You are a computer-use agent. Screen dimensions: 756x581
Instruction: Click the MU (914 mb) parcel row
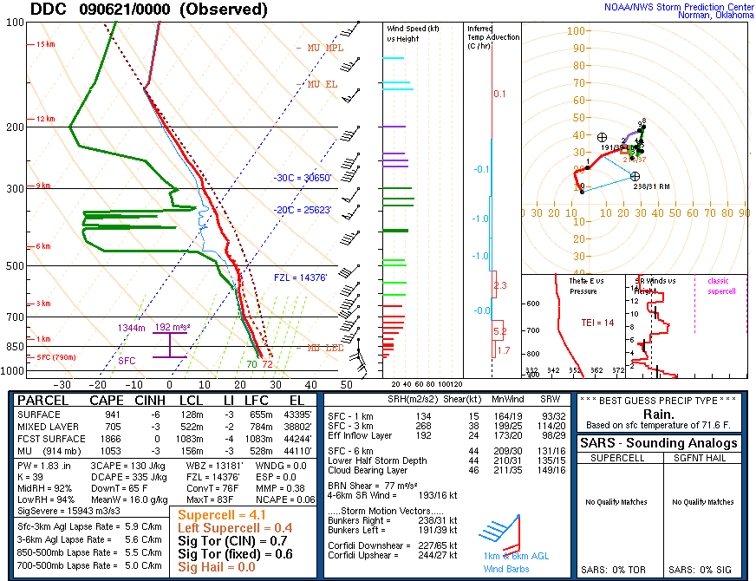165,451
